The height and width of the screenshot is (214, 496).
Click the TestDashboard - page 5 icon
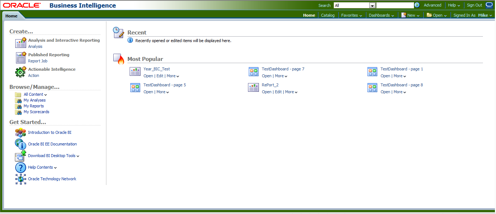click(135, 88)
